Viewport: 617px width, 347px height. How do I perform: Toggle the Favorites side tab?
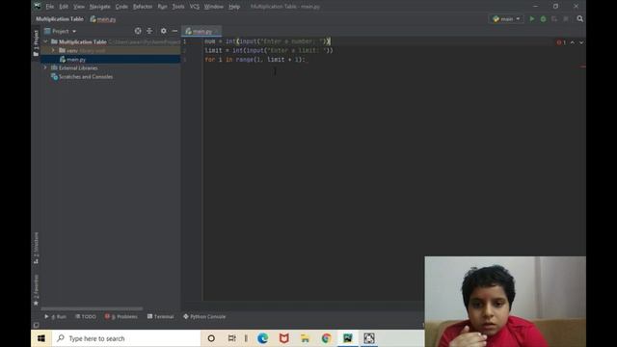coord(36,290)
